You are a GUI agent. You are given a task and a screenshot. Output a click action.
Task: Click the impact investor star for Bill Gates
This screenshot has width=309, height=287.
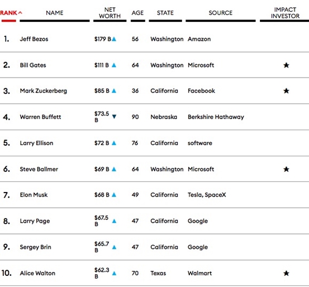[286, 65]
